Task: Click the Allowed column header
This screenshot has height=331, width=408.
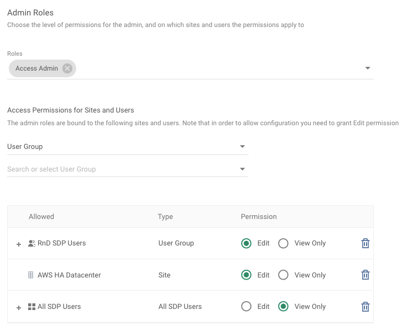Action: (41, 217)
